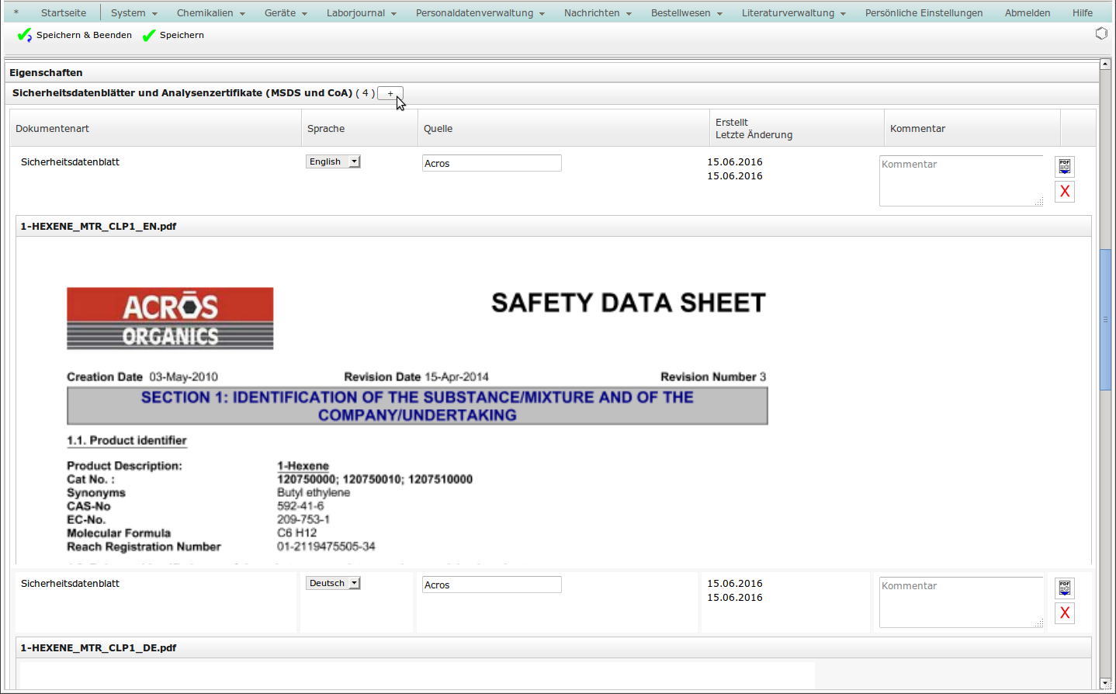Viewport: 1116px width, 694px height.
Task: Open the Deutsch language dropdown
Action: (333, 583)
